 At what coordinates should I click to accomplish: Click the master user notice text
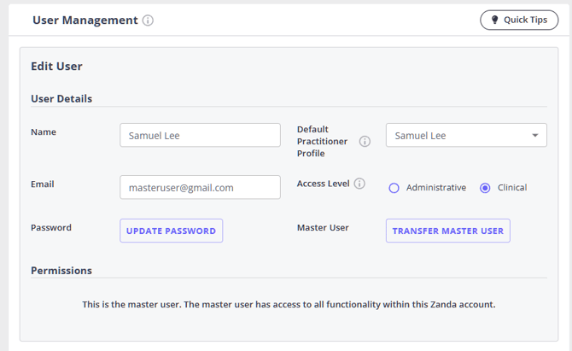point(289,304)
